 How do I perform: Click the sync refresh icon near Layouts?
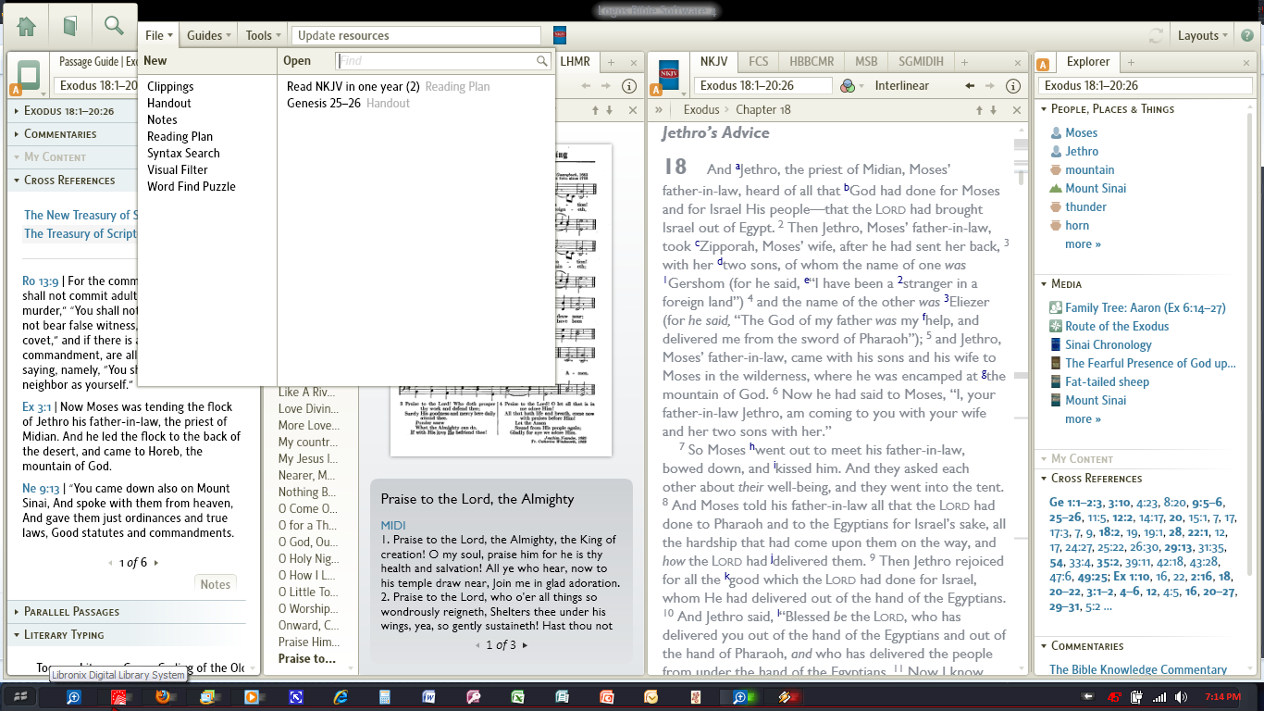click(1156, 35)
